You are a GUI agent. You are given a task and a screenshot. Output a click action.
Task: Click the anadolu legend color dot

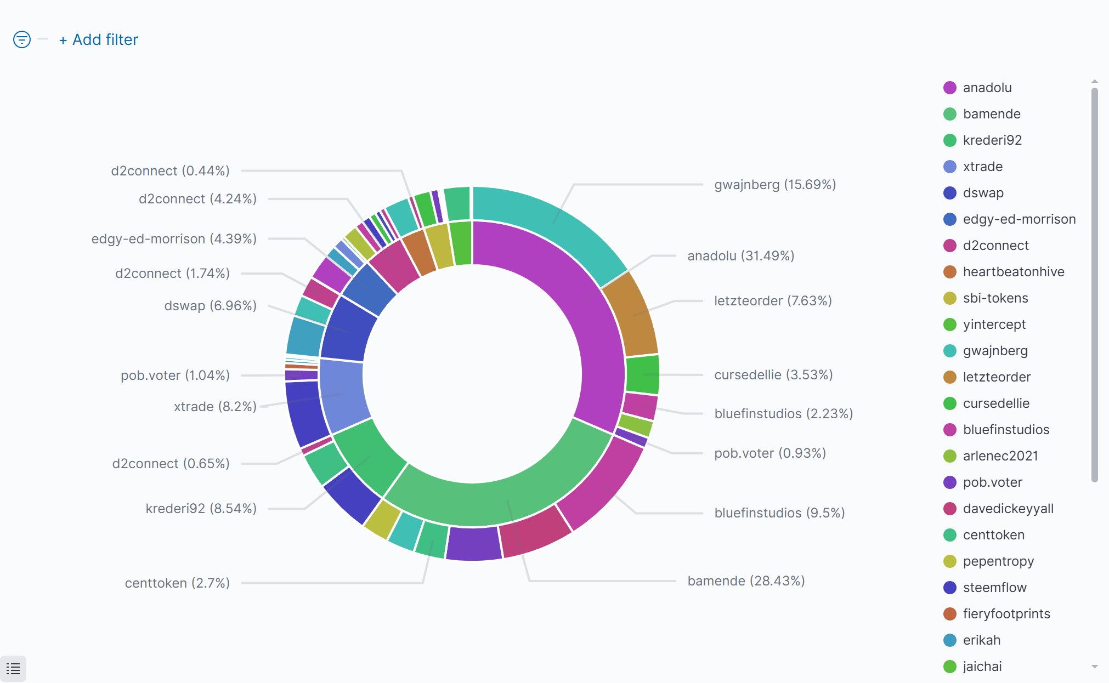[x=950, y=88]
